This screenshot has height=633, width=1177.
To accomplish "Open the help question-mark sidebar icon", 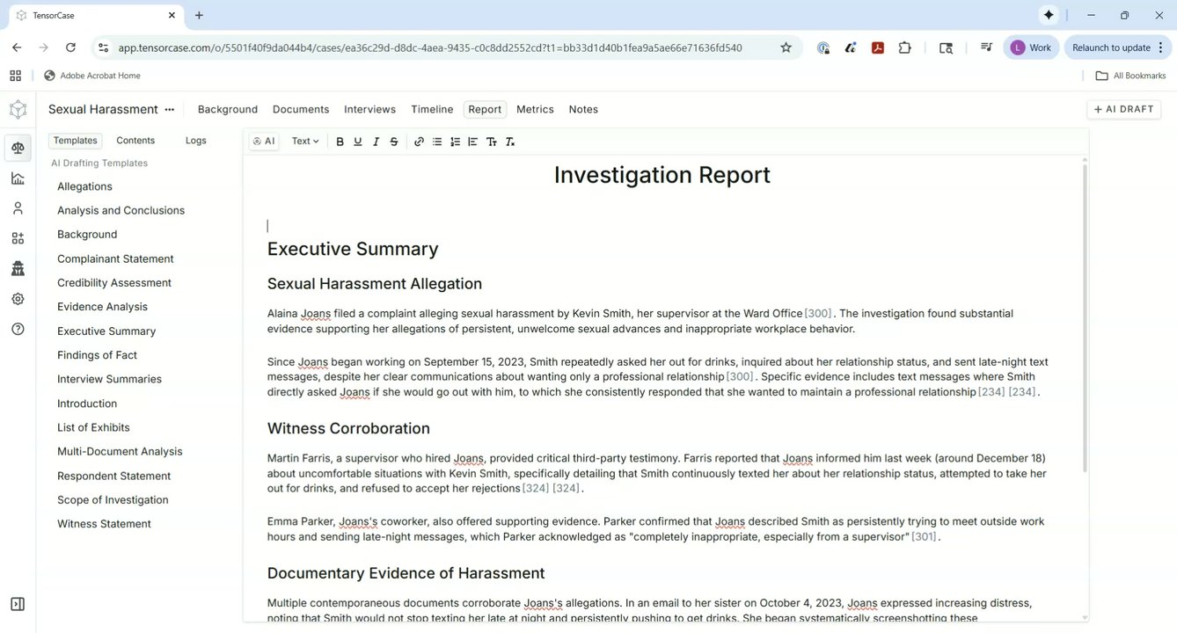I will point(18,329).
